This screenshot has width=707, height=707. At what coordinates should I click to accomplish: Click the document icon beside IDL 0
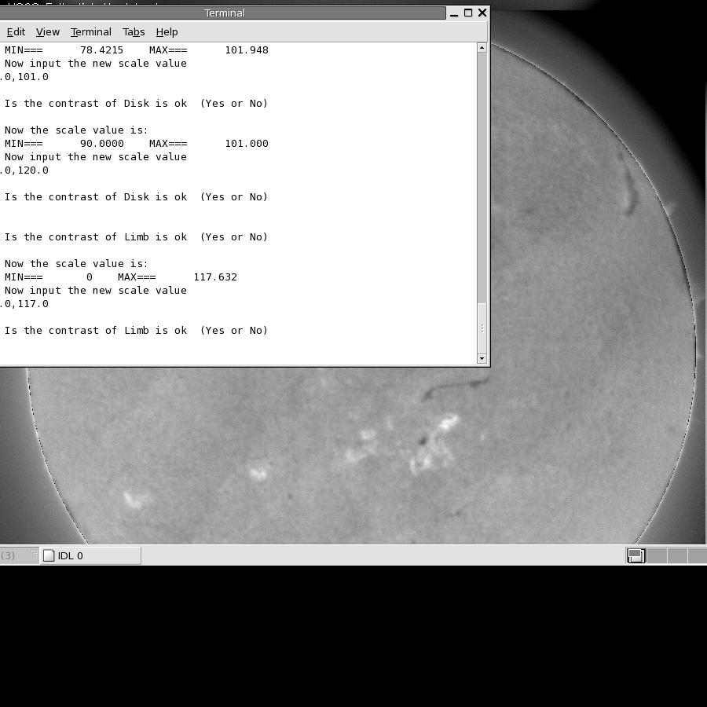point(49,556)
